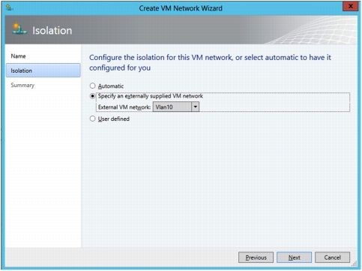Click the wizard icon in title bar
This screenshot has height=271, width=362.
click(9, 8)
